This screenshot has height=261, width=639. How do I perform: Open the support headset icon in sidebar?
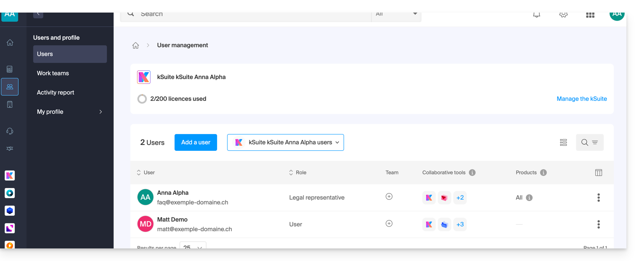point(10,131)
